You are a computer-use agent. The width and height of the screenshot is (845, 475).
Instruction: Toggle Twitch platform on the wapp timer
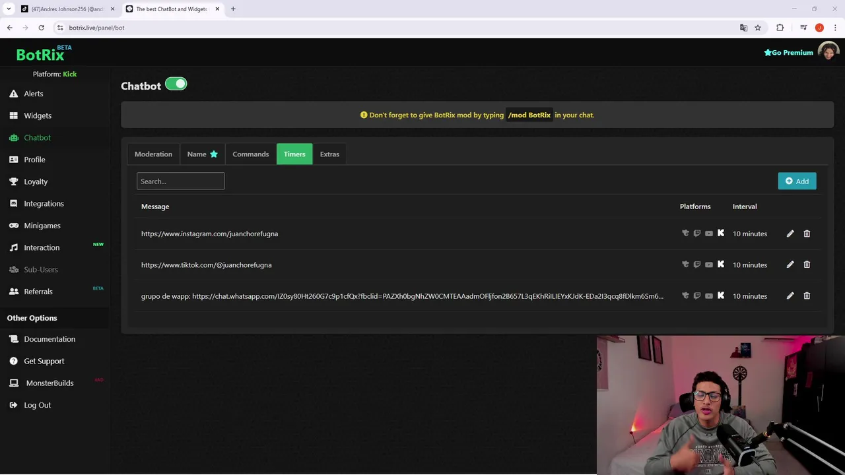pos(697,296)
